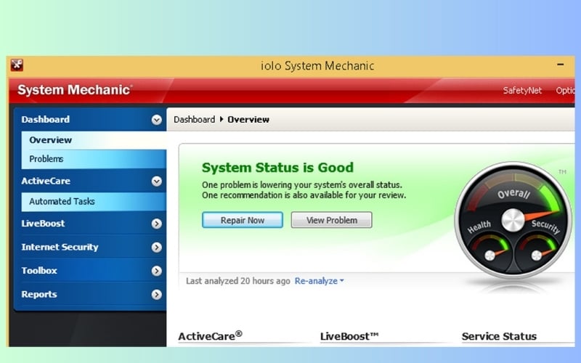Click the System Mechanic logo text

click(75, 89)
